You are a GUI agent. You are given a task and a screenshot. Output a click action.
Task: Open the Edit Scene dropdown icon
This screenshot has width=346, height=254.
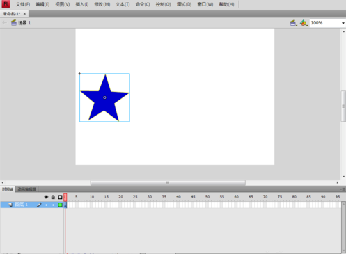[x=294, y=23]
